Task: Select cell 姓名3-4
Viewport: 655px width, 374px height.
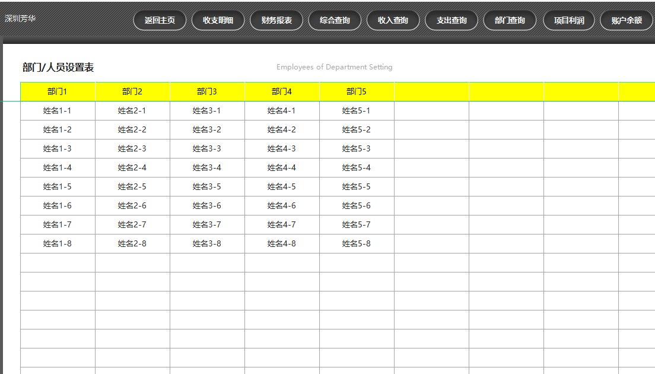Action: point(207,167)
